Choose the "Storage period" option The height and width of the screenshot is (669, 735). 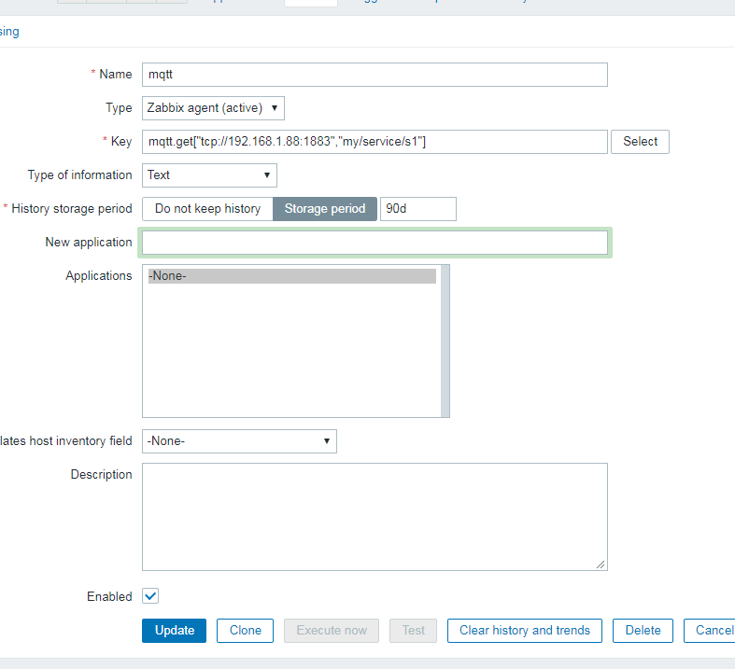pos(325,209)
